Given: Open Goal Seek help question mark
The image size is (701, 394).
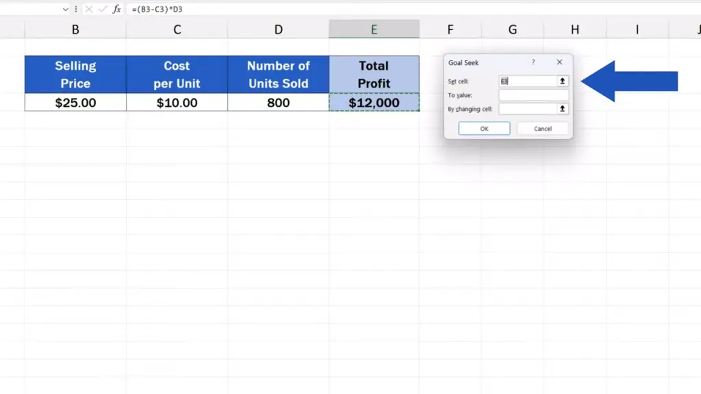Looking at the screenshot, I should tap(533, 62).
